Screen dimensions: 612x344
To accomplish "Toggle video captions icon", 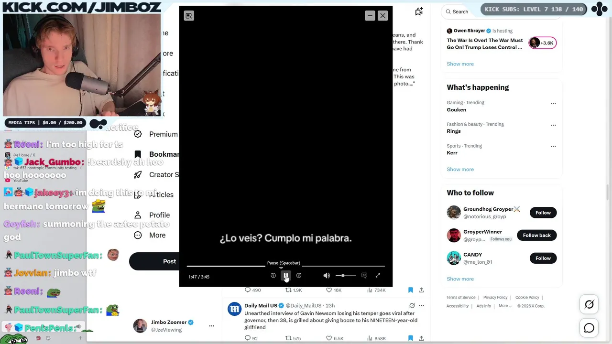I will [x=364, y=276].
